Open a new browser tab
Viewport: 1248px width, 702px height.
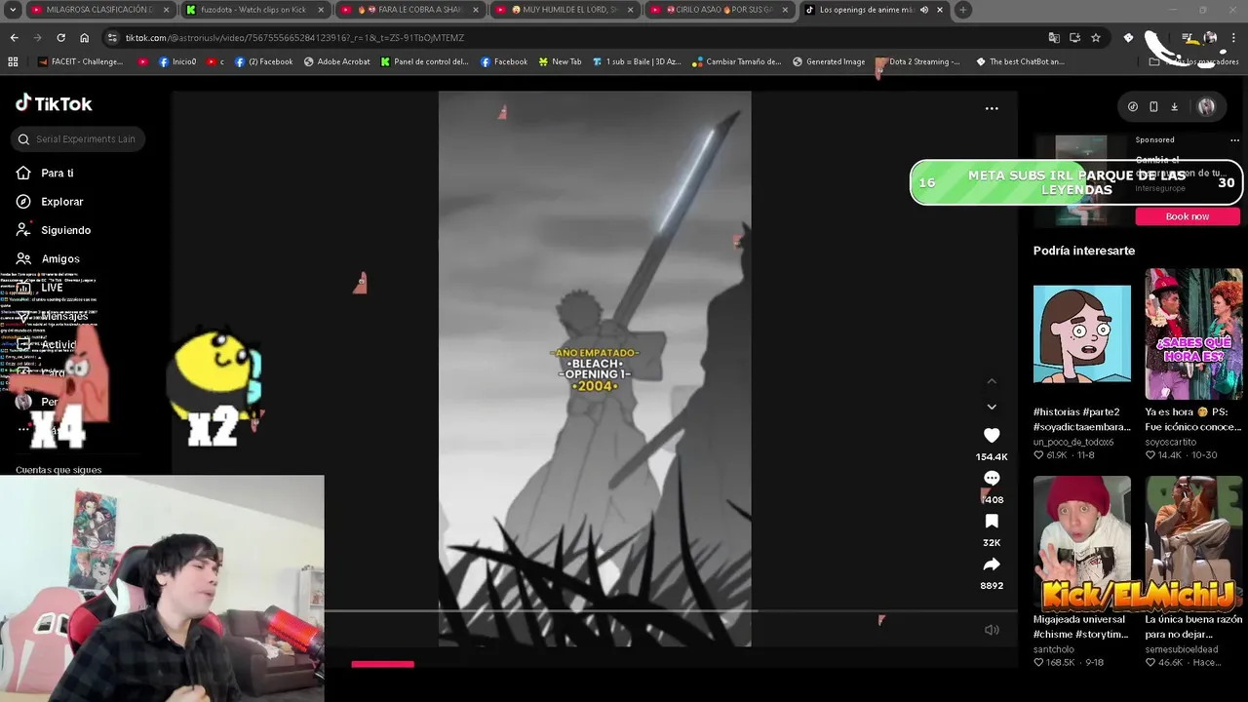coord(962,10)
